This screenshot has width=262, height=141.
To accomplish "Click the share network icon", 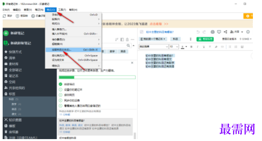I will [x=225, y=32].
